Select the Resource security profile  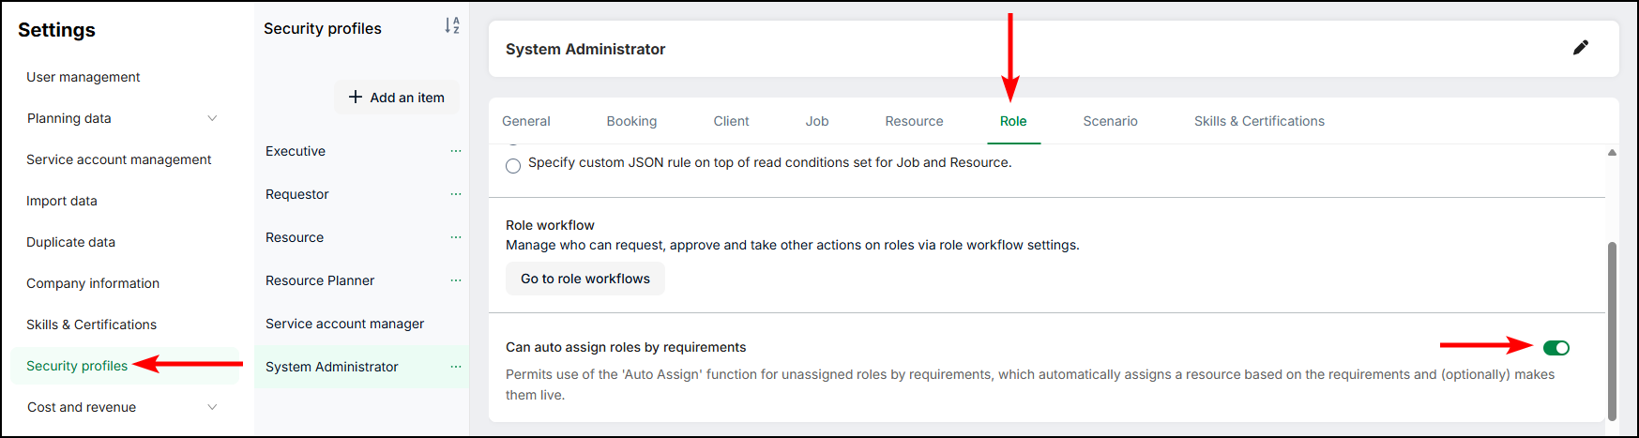point(295,237)
